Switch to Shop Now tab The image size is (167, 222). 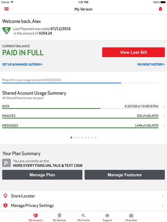coord(131,217)
